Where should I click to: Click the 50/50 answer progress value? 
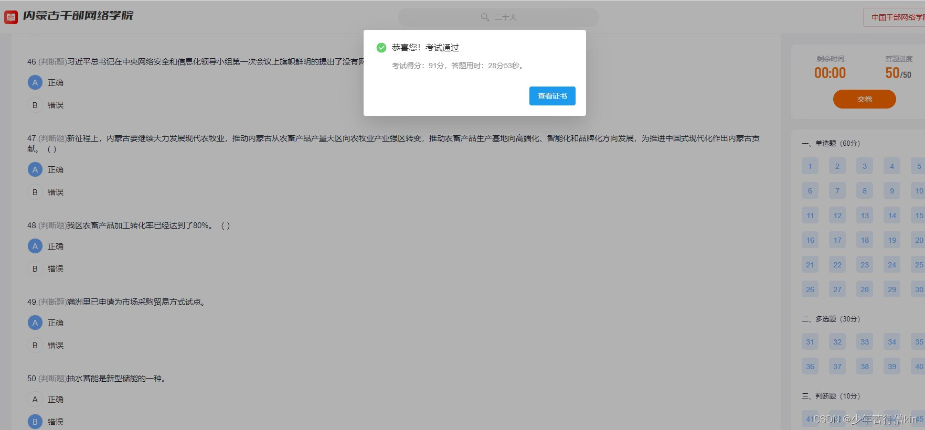click(x=898, y=73)
